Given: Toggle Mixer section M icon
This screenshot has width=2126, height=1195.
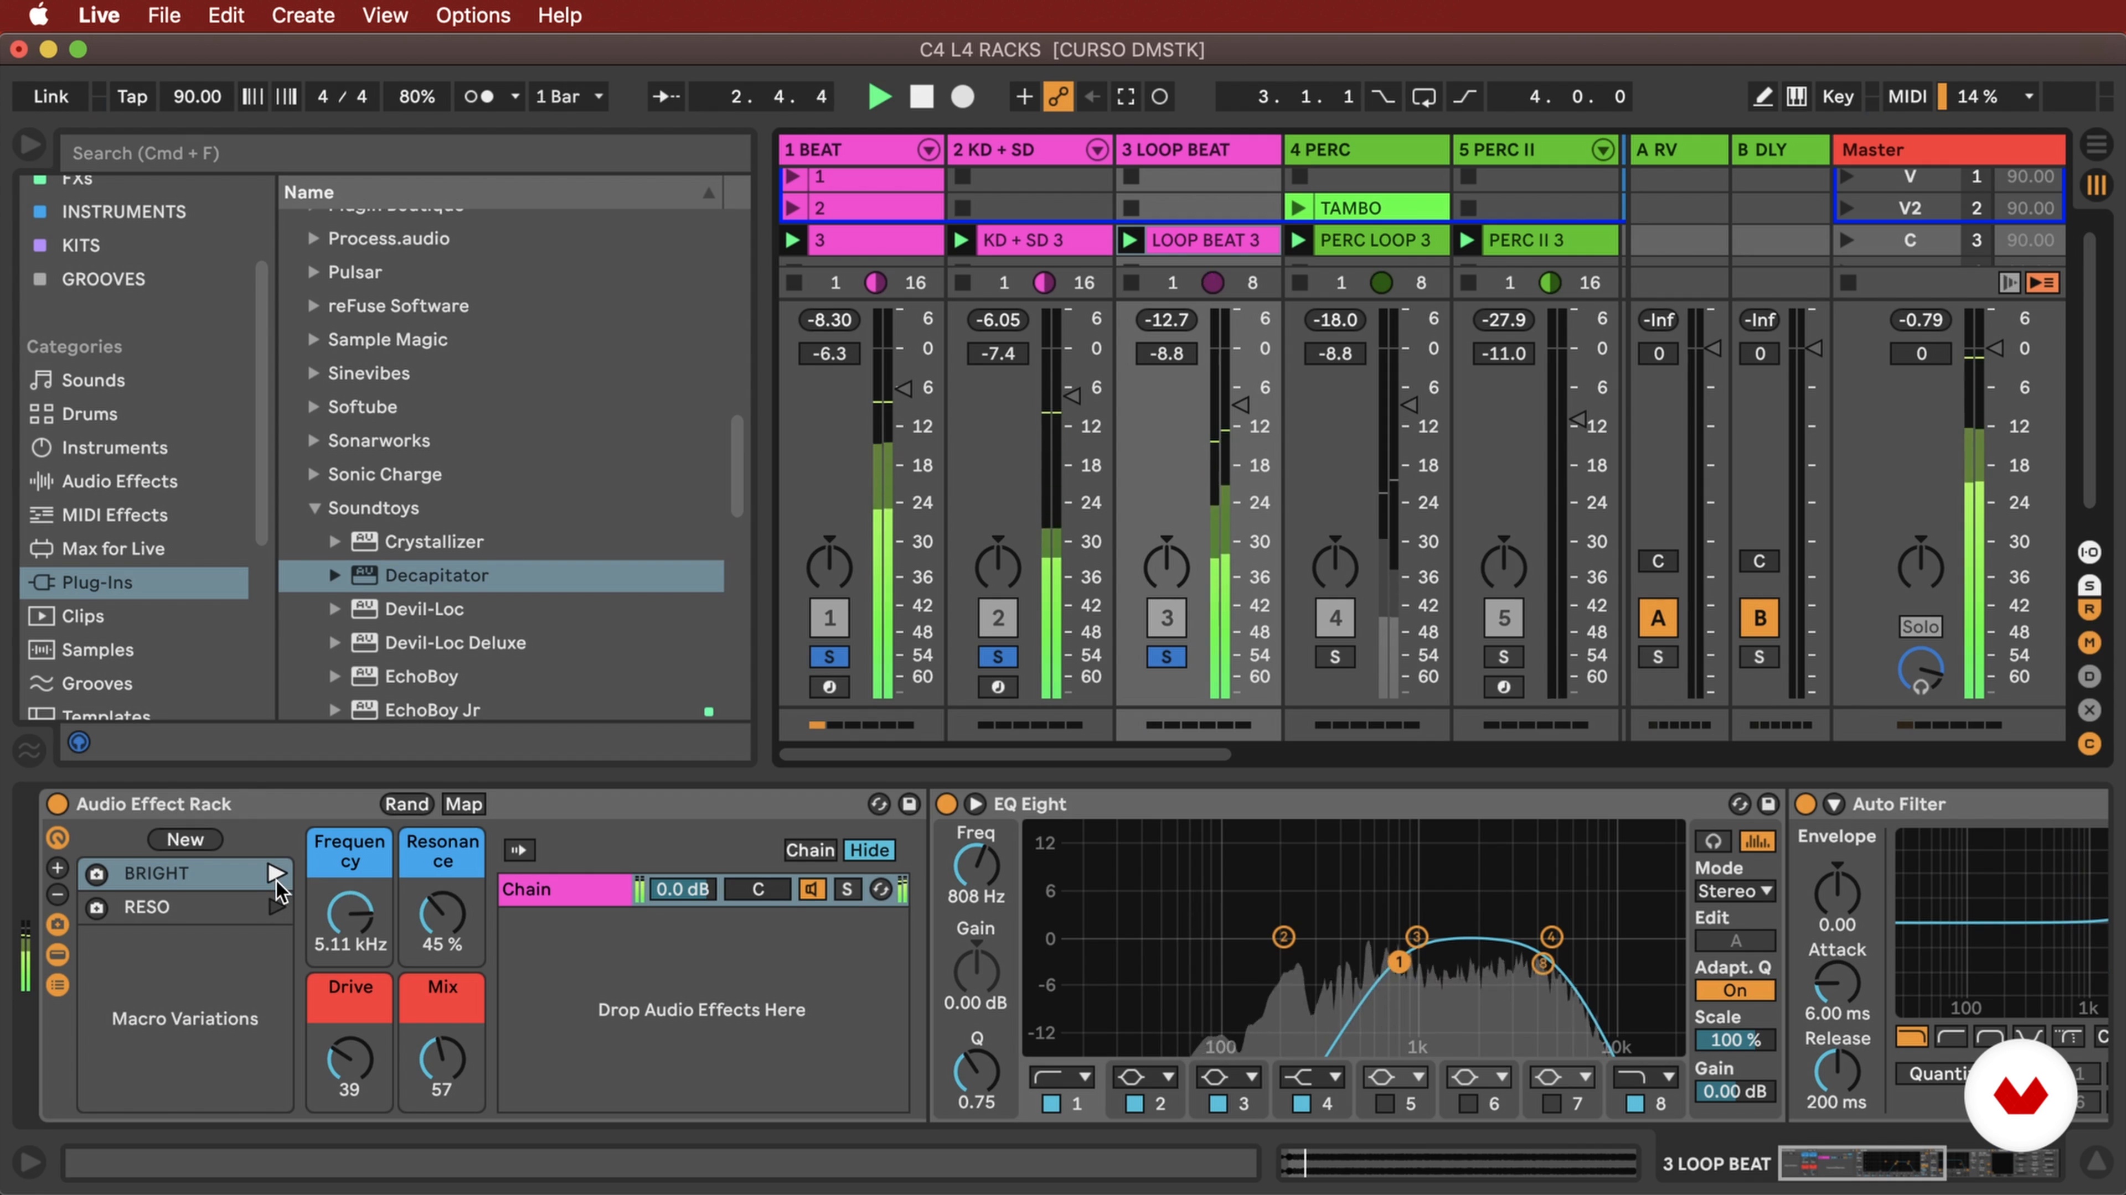Looking at the screenshot, I should [x=2089, y=642].
